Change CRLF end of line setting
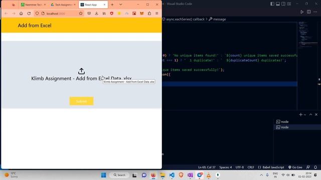This screenshot has width=321, height=180. (x=251, y=167)
